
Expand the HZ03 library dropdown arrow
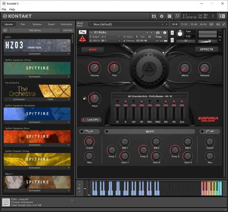(68, 54)
